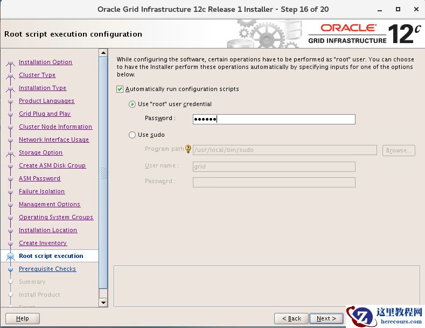Click step marker icon beside Installation Option
This screenshot has height=328, width=425.
pyautogui.click(x=11, y=64)
